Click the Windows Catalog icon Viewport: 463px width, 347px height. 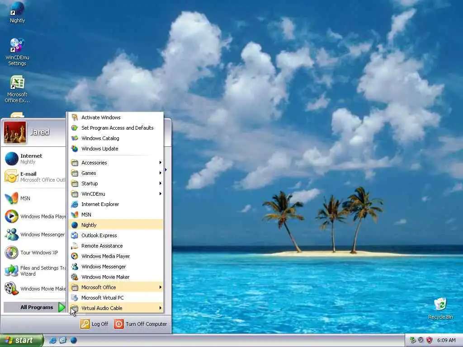(75, 138)
